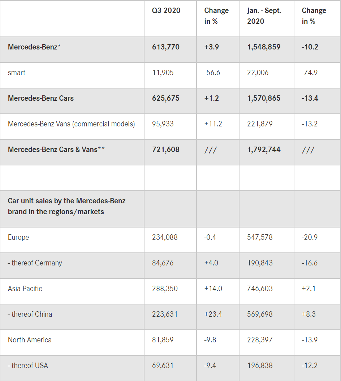Click Mercedes-Benz Cars & Vans** label
The height and width of the screenshot is (381, 341).
point(56,150)
